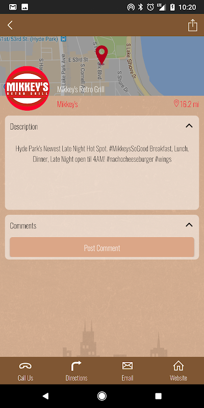Tap the Email envelope icon

(x=127, y=366)
